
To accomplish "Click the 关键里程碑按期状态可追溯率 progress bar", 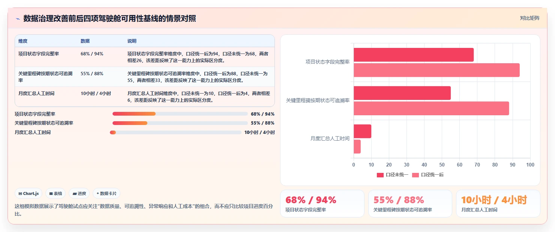I will [x=180, y=123].
